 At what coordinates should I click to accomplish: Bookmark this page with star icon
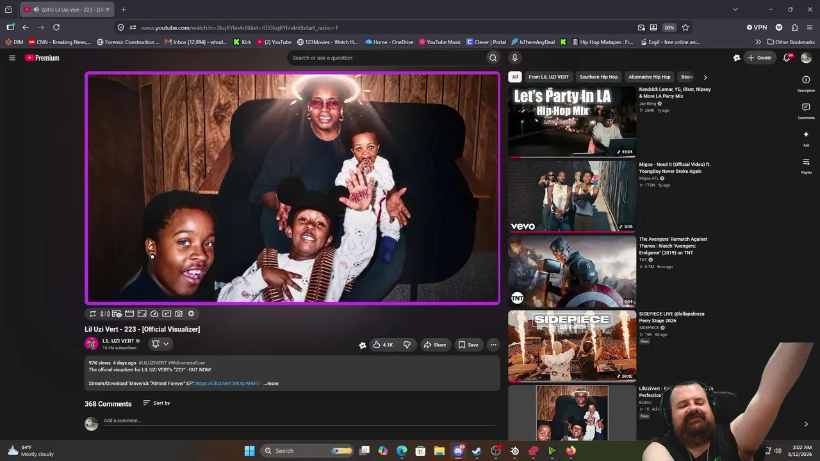[685, 28]
